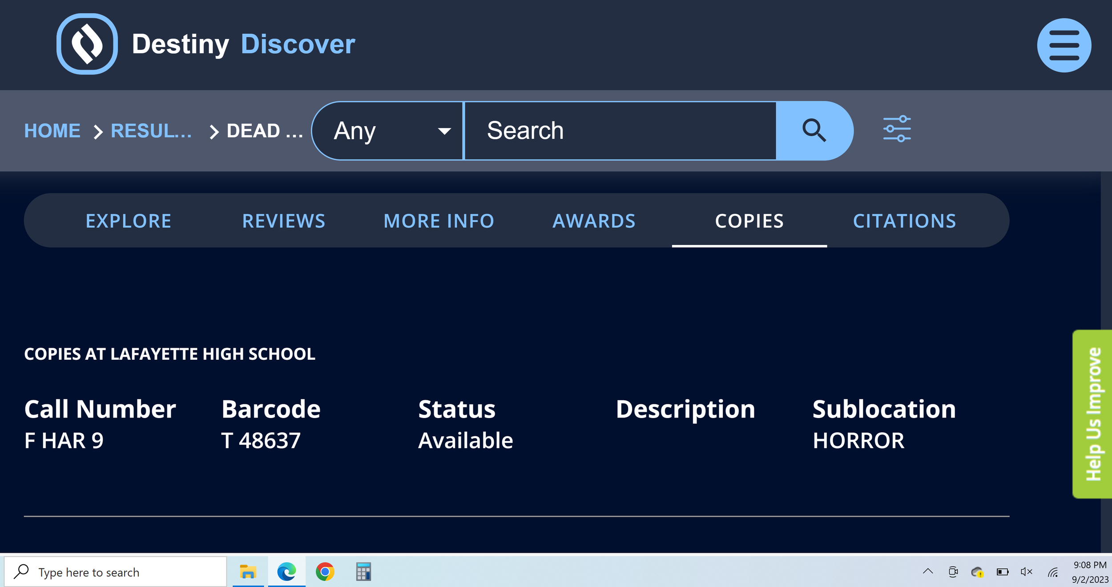Open the More Info tab
This screenshot has width=1112, height=587.
tap(439, 221)
